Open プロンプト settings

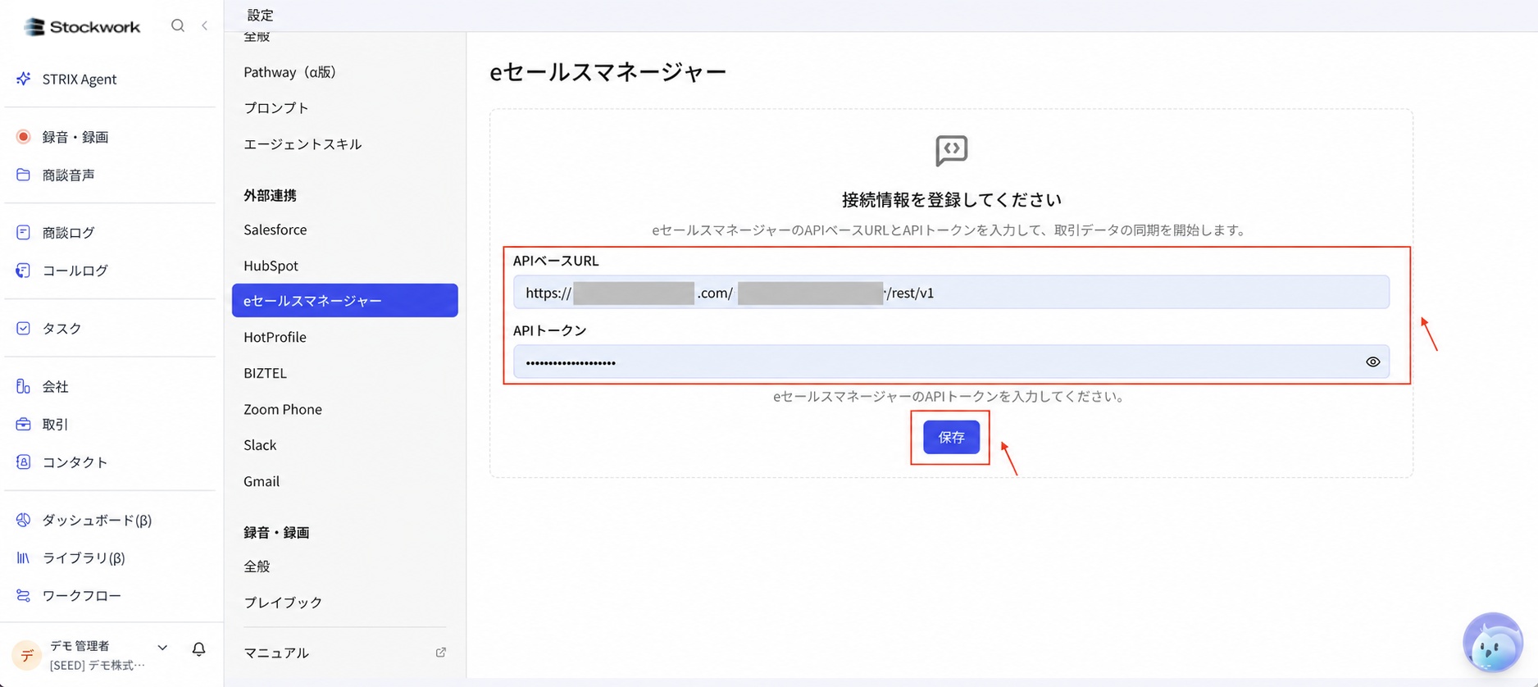pos(276,108)
